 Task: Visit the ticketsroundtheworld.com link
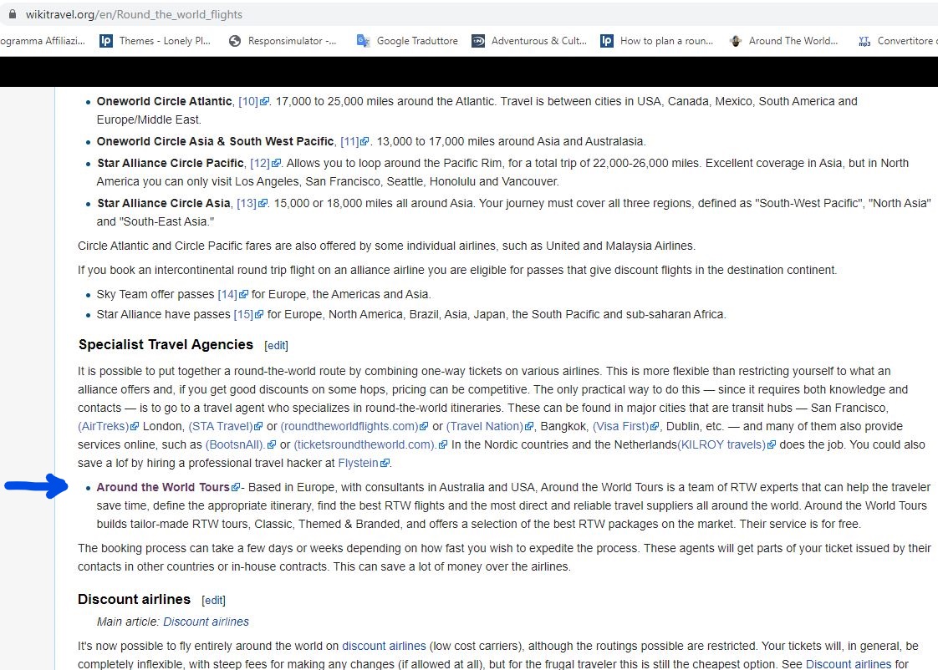365,444
